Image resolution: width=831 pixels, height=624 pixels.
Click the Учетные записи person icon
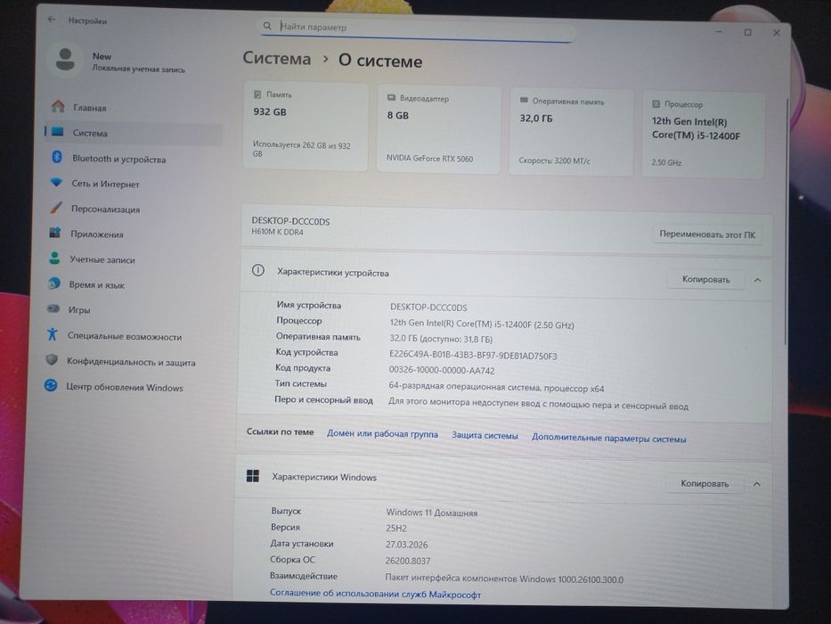click(x=54, y=258)
